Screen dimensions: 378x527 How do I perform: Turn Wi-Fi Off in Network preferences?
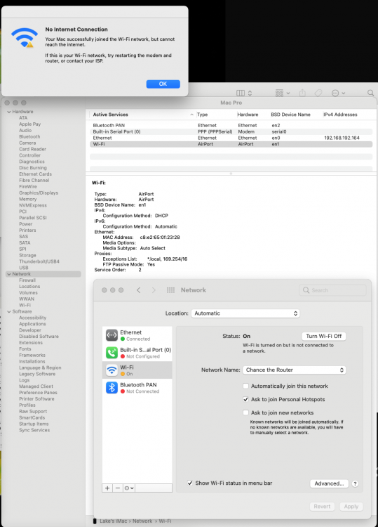[x=324, y=336]
